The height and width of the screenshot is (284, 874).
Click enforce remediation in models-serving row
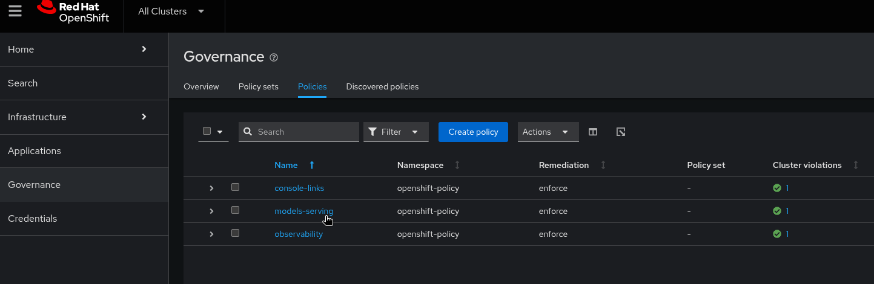click(x=553, y=211)
